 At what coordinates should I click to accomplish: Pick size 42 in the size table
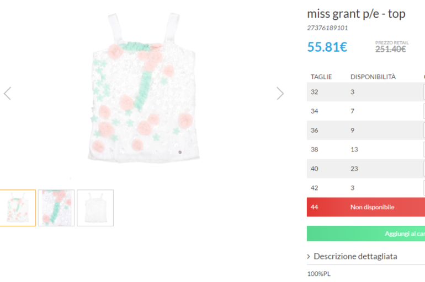(364, 188)
